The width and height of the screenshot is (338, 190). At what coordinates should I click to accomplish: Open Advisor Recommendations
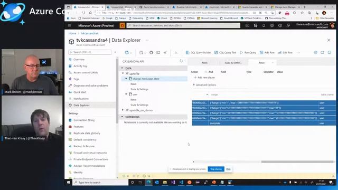click(x=89, y=166)
